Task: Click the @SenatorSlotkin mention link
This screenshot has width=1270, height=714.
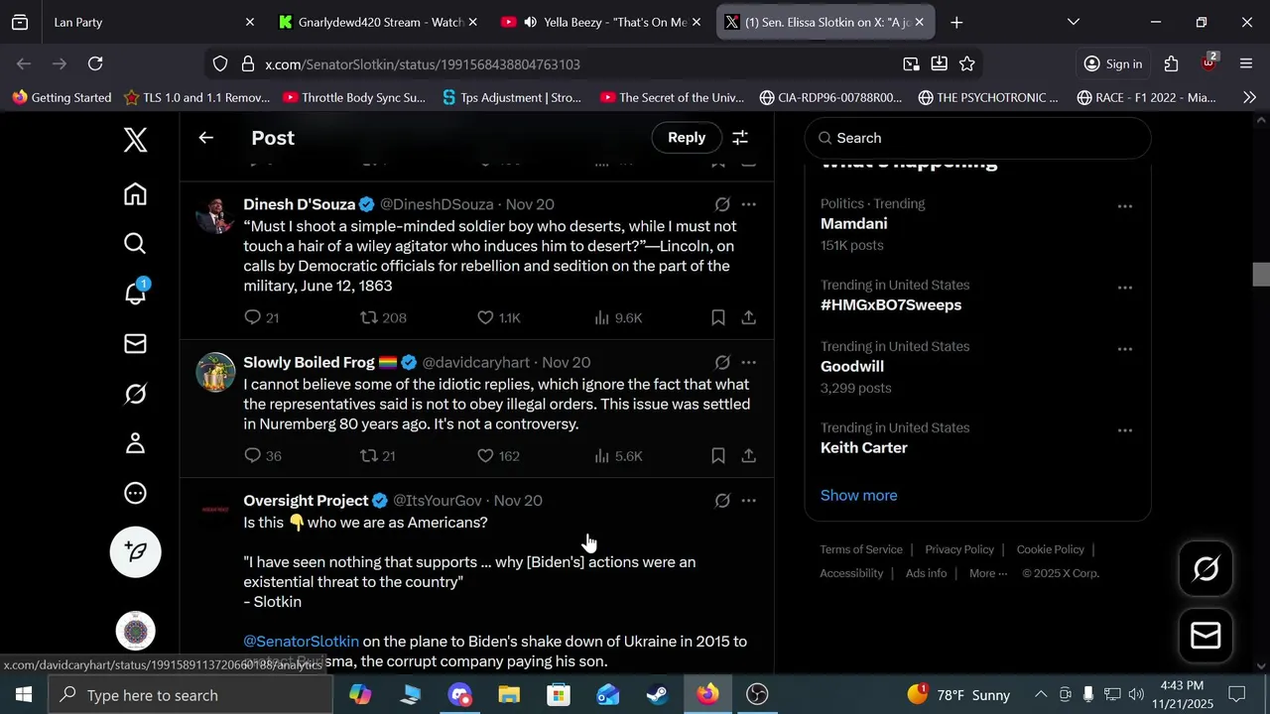Action: click(302, 642)
